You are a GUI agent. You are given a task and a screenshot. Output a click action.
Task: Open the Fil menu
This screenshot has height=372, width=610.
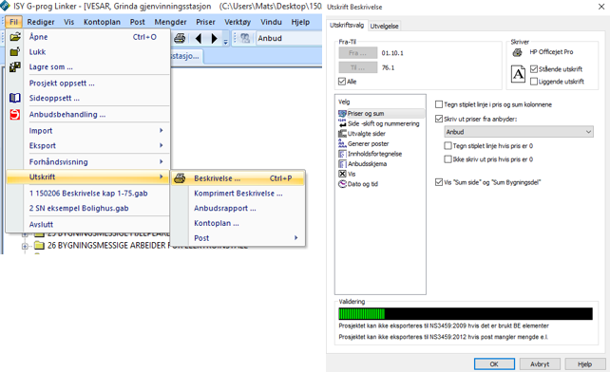click(13, 22)
